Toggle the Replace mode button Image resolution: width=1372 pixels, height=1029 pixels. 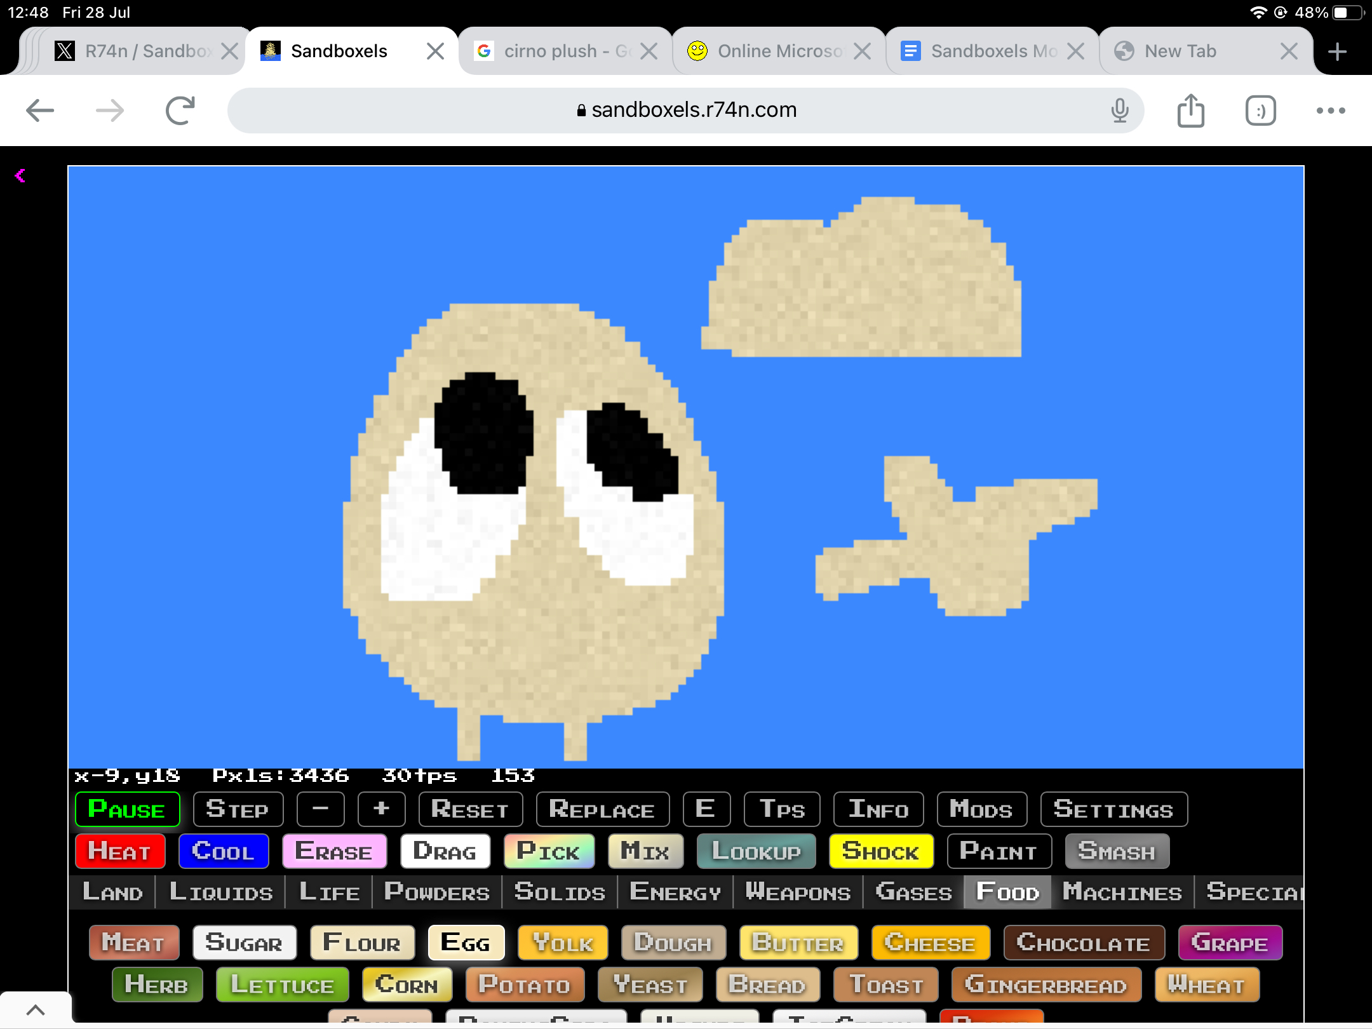point(602,809)
